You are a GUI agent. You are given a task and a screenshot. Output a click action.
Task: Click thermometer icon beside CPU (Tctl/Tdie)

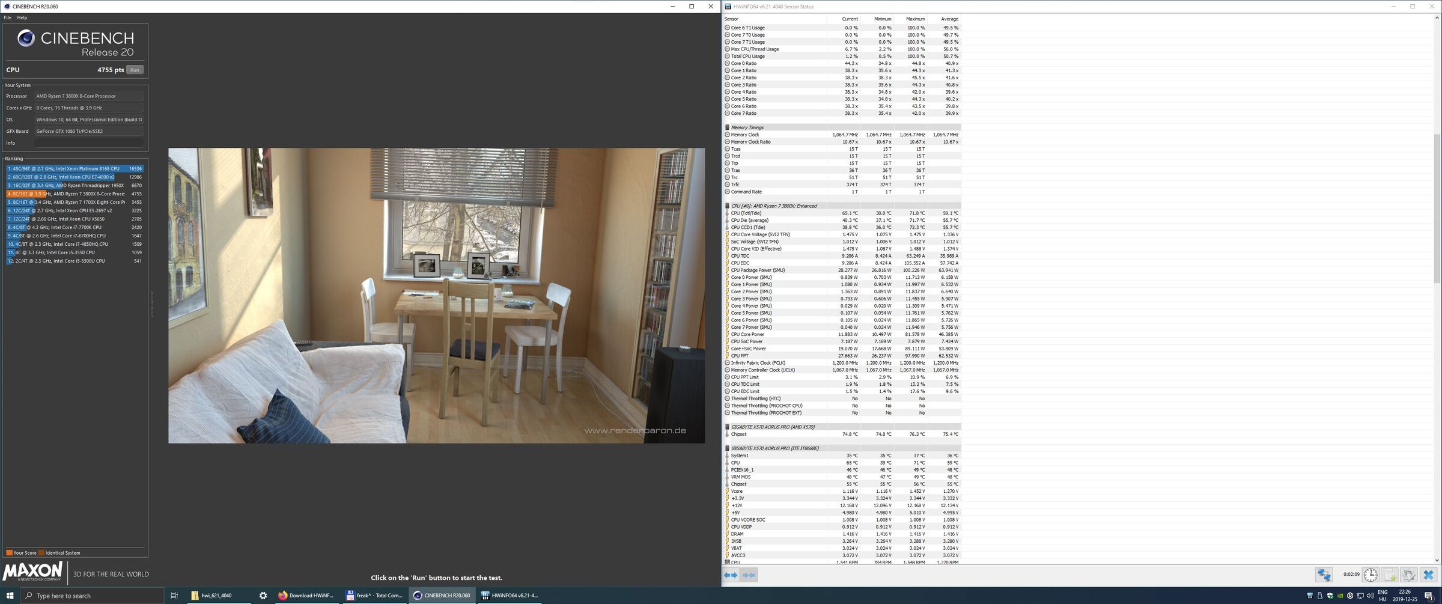(x=727, y=213)
